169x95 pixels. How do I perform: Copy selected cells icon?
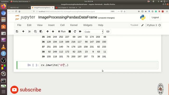pos(35,31)
